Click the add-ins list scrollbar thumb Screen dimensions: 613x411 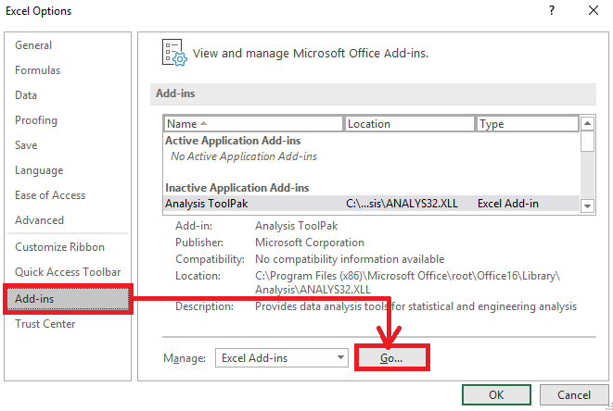pyautogui.click(x=587, y=142)
